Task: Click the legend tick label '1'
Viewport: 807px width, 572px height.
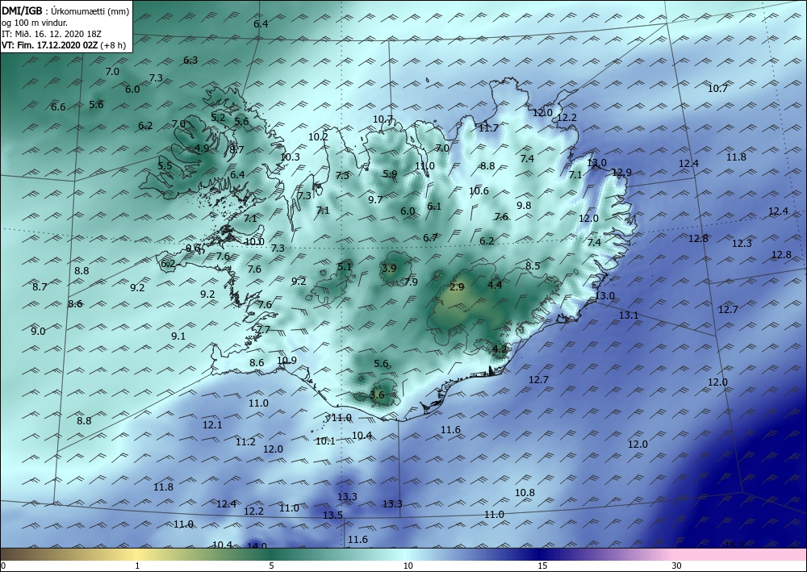Action: click(x=137, y=566)
